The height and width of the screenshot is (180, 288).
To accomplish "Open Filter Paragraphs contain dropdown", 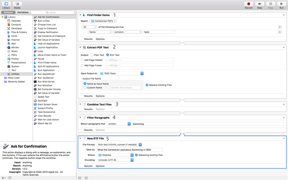I will (x=119, y=124).
